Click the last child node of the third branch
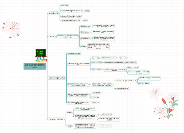Image resolution: width=184 pixels, height=133 pixels. coord(78,103)
